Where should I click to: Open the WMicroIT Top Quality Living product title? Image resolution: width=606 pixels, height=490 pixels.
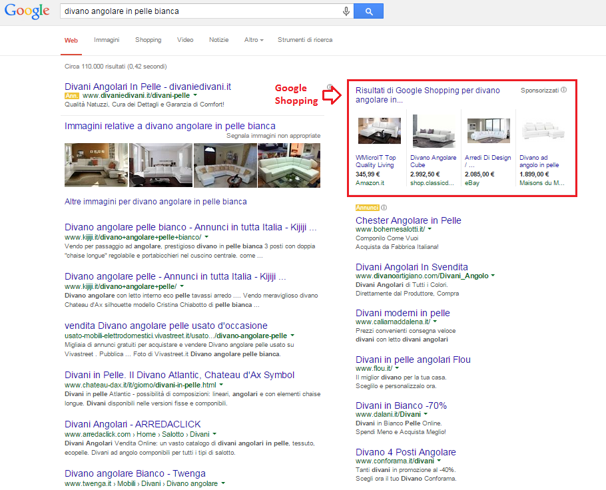pyautogui.click(x=376, y=161)
